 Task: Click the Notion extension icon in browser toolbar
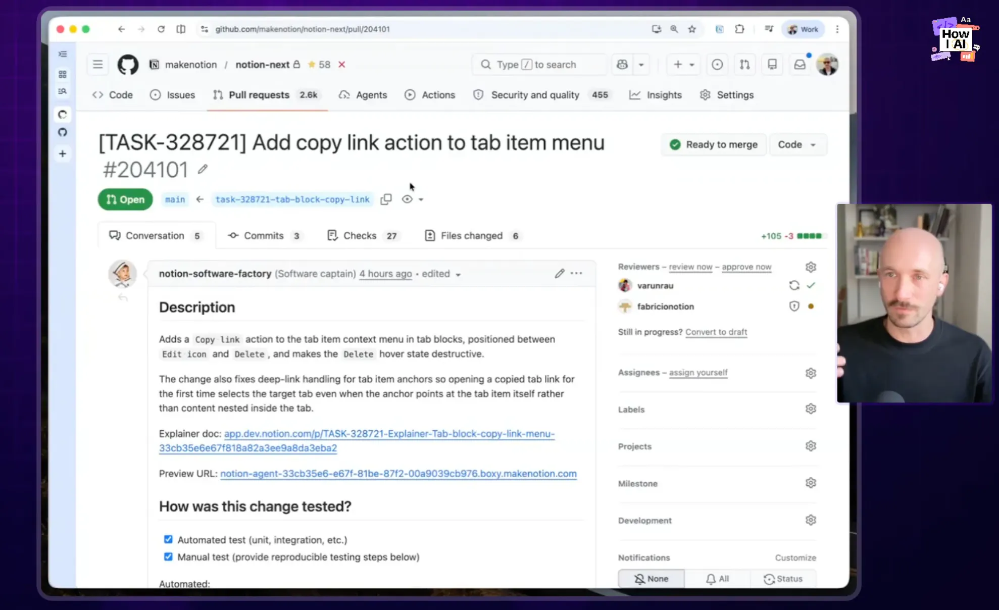720,29
